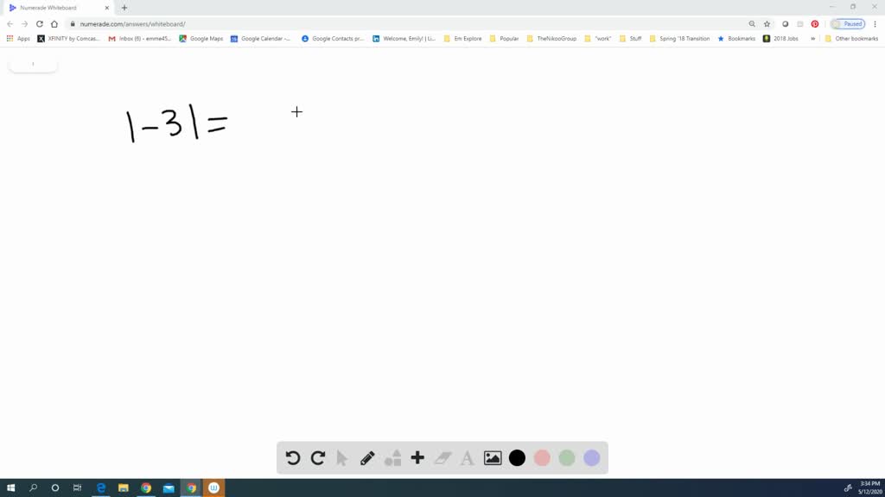885x497 pixels.
Task: Open the LinkedIn Welcome bookmark
Action: tap(404, 39)
